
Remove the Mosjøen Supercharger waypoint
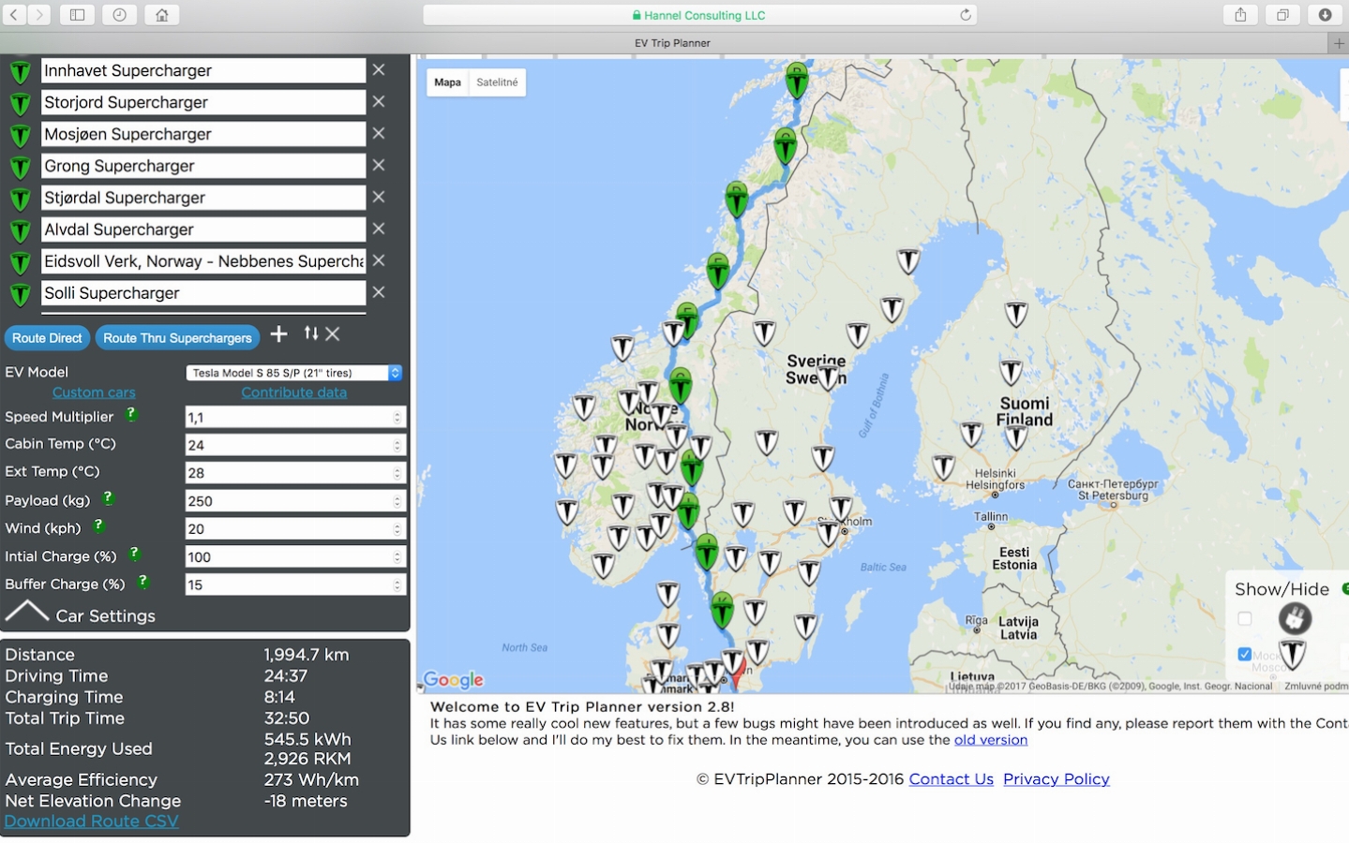pos(379,134)
